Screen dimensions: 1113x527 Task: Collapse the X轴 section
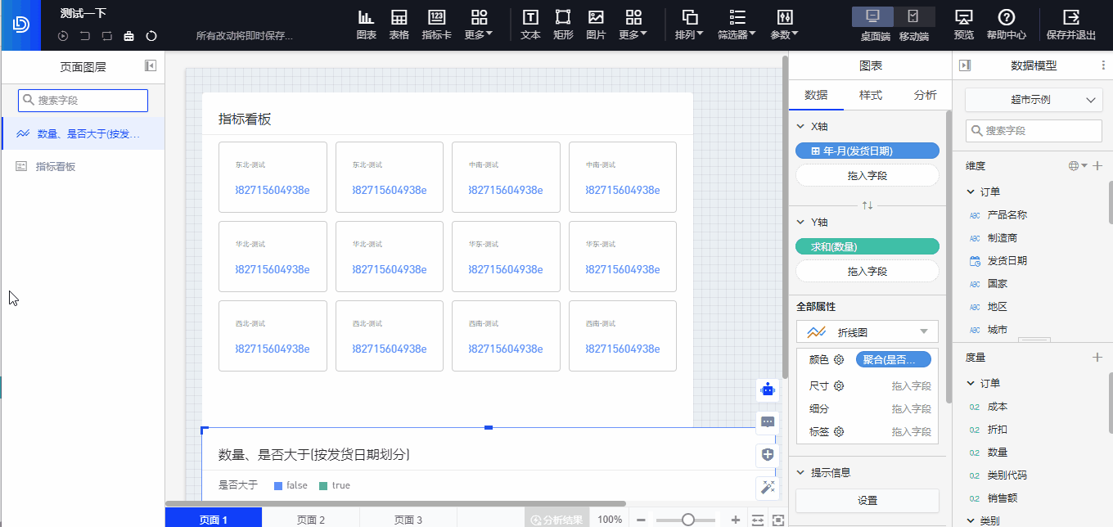click(x=800, y=127)
